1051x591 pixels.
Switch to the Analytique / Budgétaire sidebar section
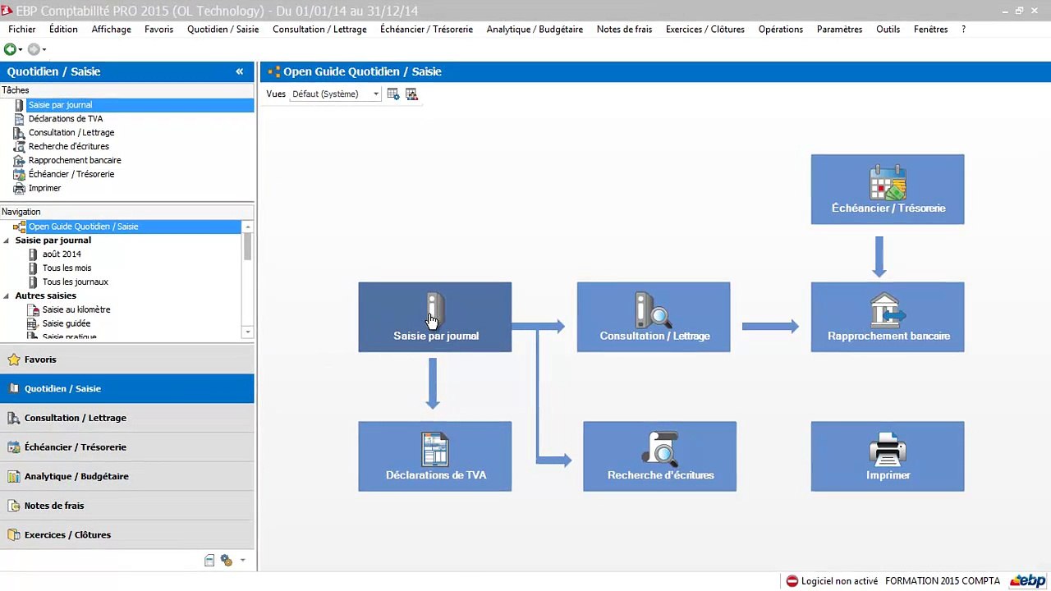(x=127, y=477)
